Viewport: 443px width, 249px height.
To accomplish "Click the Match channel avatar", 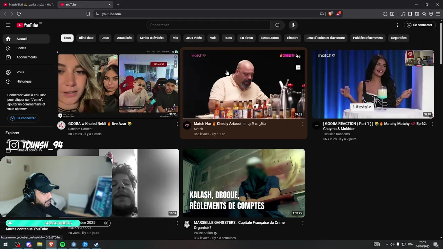I will (x=187, y=126).
